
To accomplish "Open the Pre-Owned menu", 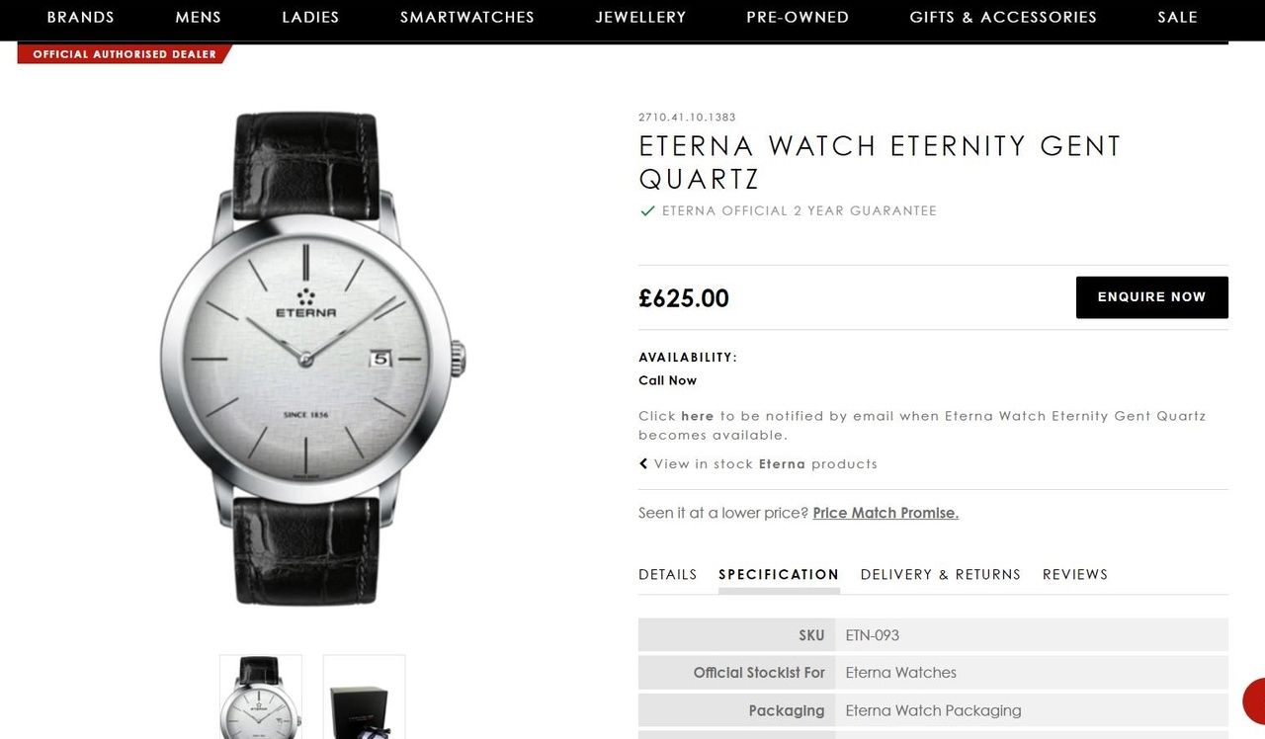I will 798,17.
